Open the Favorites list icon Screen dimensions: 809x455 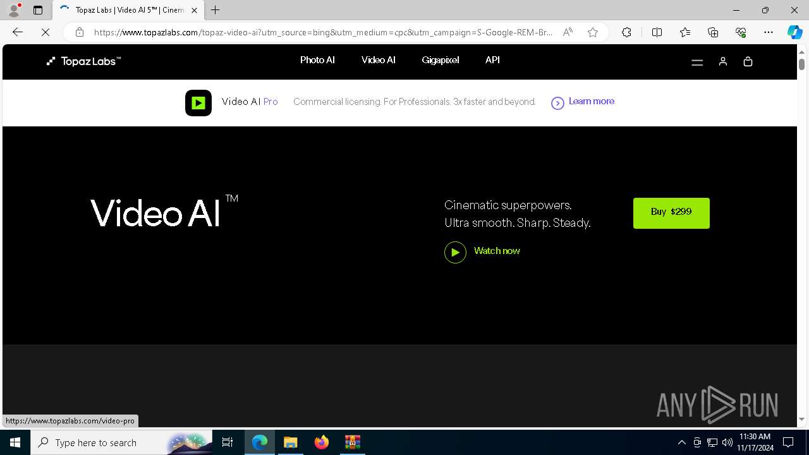pos(685,32)
